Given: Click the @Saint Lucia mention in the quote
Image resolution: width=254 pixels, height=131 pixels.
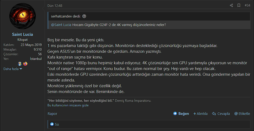Looking at the screenshot, I should coord(61,25).
